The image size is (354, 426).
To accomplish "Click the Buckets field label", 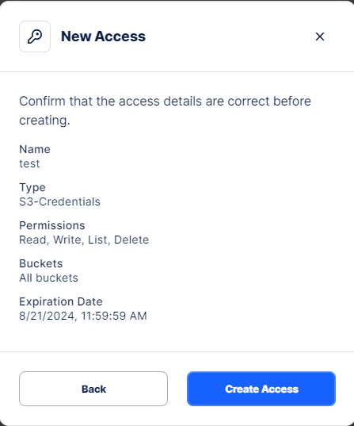I will click(41, 263).
